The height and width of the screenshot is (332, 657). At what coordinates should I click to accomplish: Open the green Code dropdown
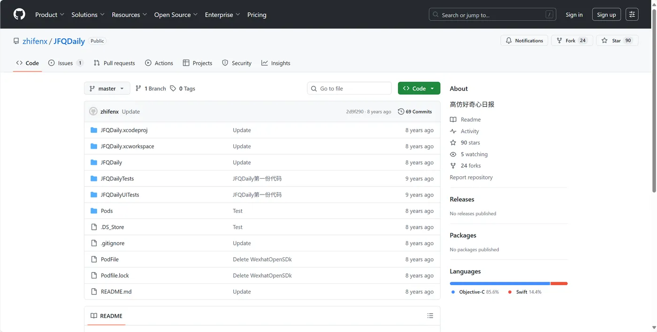pos(419,88)
